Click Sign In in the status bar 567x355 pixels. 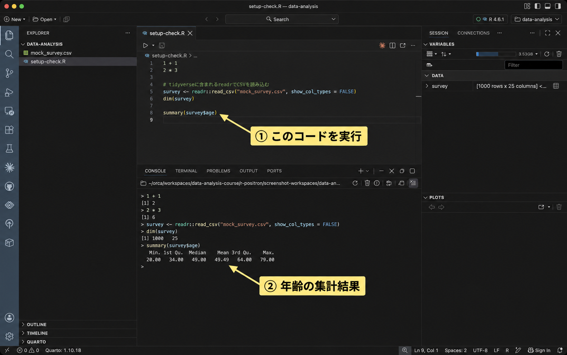(539, 350)
